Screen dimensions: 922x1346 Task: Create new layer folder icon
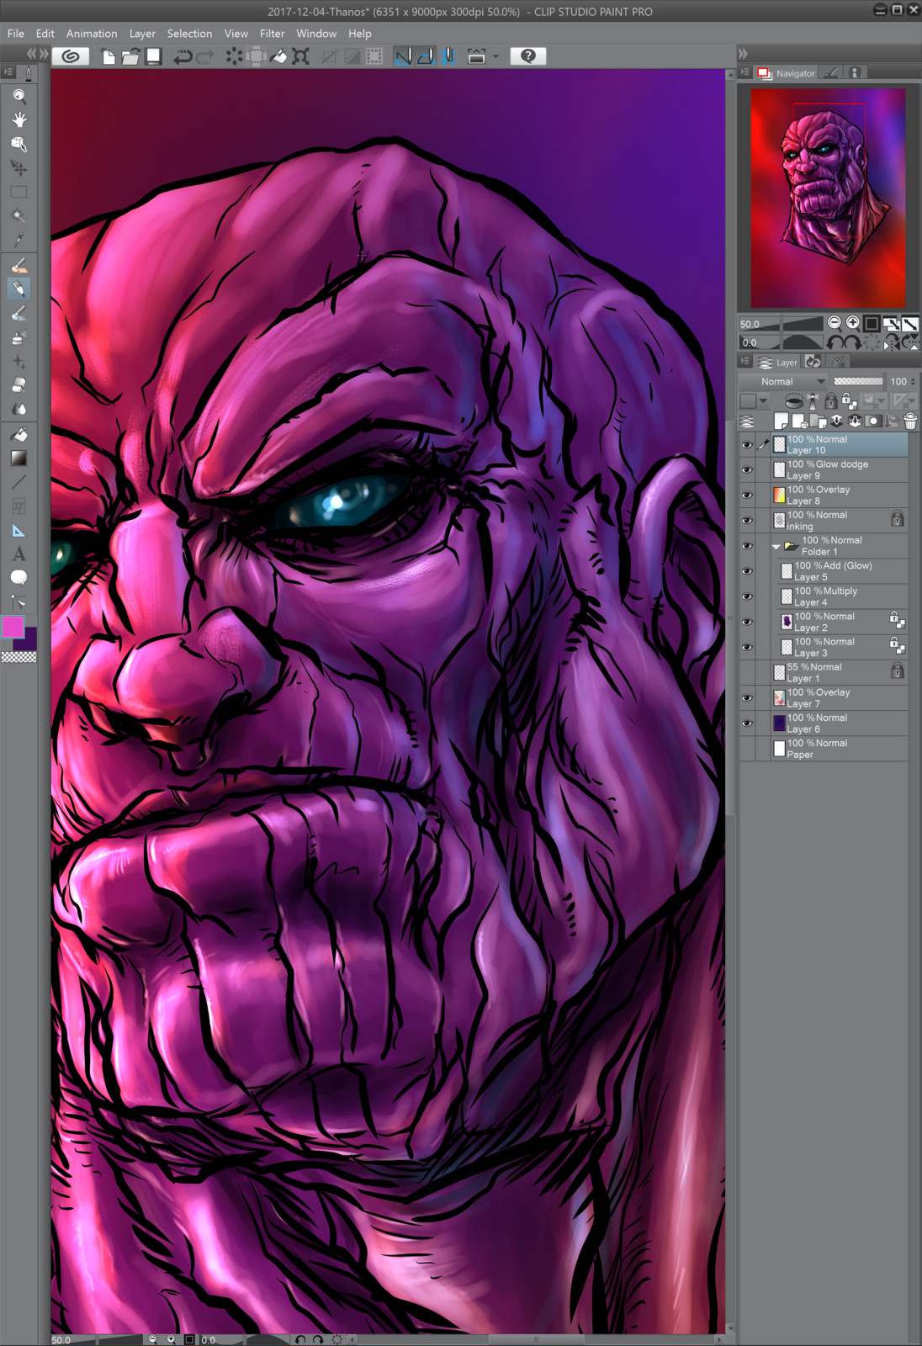(818, 421)
